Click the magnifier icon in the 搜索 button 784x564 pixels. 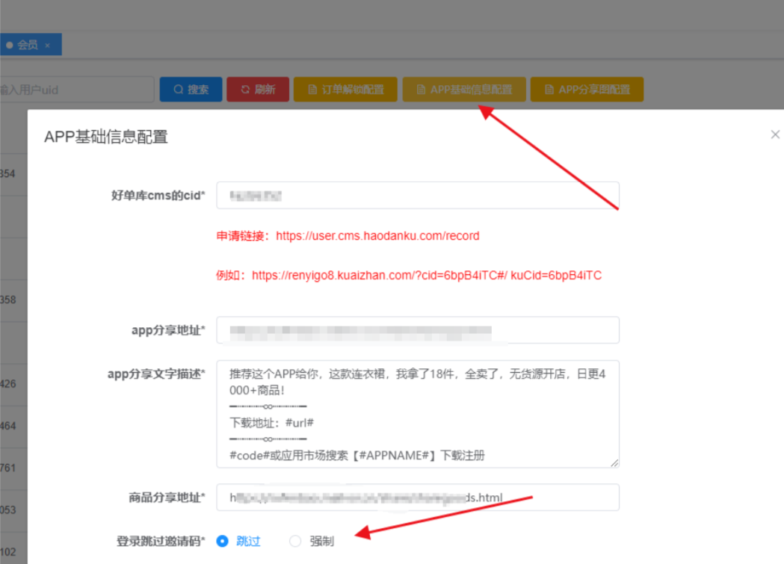pos(178,90)
